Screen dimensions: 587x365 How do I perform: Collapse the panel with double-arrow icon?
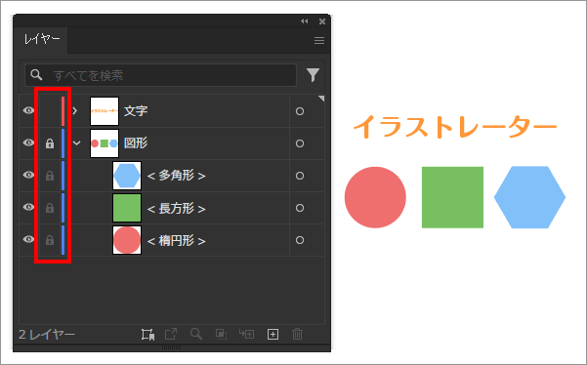(x=305, y=21)
